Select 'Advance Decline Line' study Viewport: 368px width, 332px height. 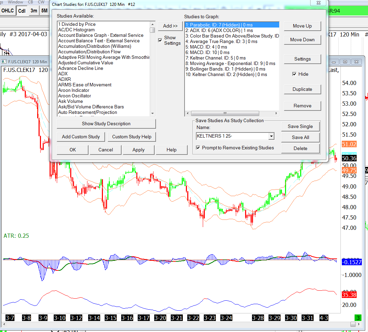click(x=81, y=68)
